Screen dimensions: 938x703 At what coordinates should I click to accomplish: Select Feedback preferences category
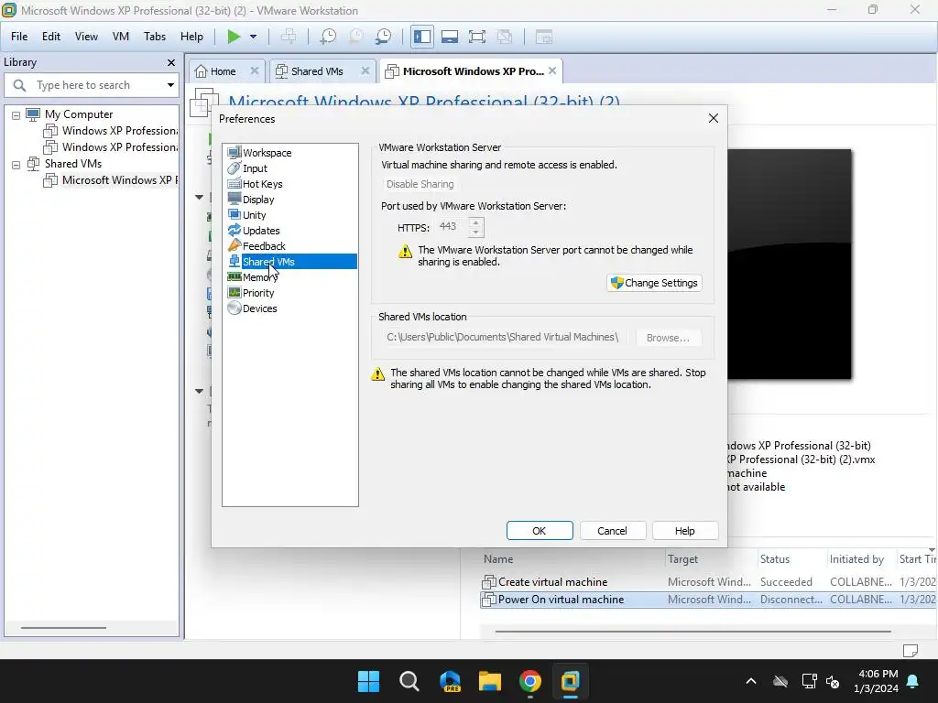[264, 245]
